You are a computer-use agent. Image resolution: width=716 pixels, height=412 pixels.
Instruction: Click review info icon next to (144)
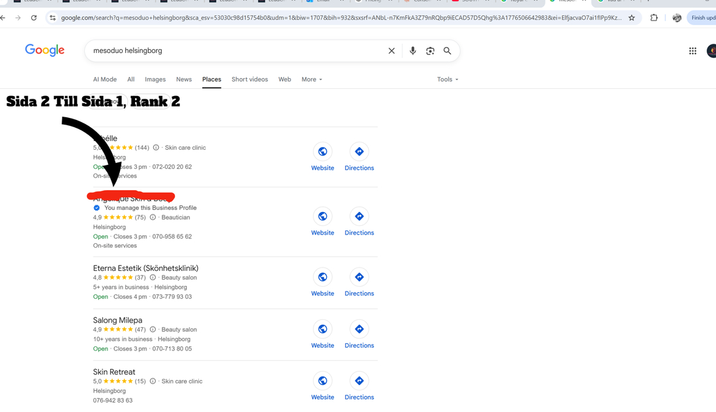pyautogui.click(x=156, y=147)
